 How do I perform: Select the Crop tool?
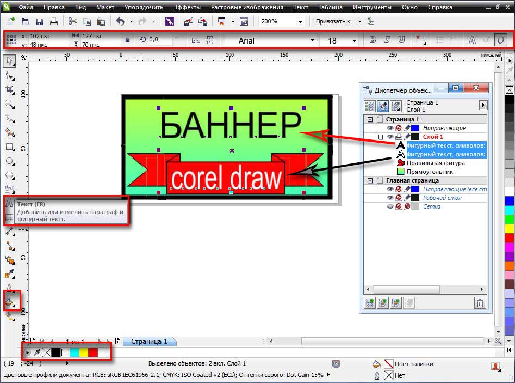(10, 90)
